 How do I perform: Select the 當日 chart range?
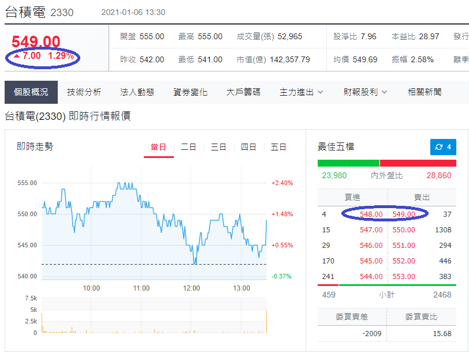158,147
